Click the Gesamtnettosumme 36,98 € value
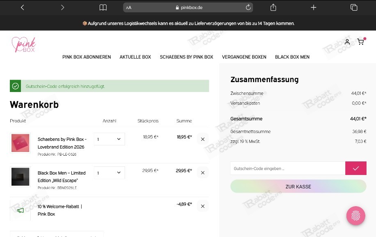Screen dimensions: 376x237 coord(359,131)
